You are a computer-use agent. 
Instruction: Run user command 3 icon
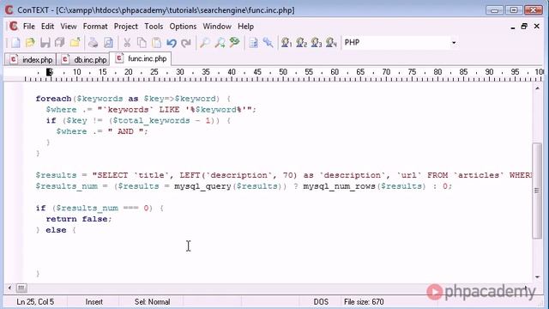317,43
